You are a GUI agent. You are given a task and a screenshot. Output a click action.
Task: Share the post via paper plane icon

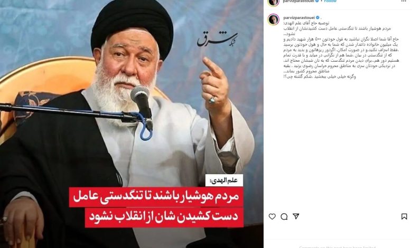coord(296,216)
